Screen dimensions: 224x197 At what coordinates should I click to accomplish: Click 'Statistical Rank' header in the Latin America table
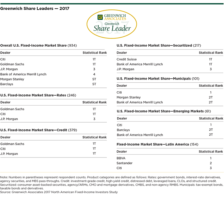pyautogui.click(x=211, y=152)
